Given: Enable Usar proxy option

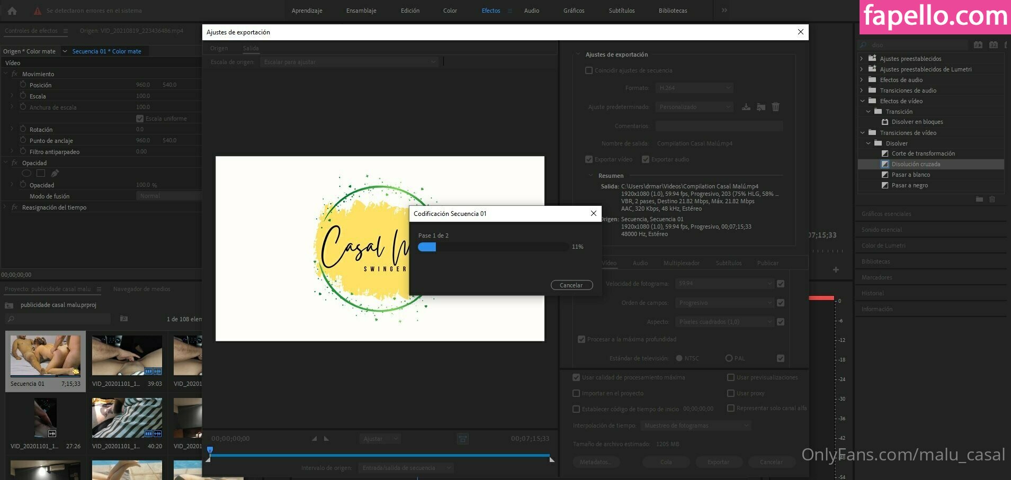Looking at the screenshot, I should (x=731, y=393).
